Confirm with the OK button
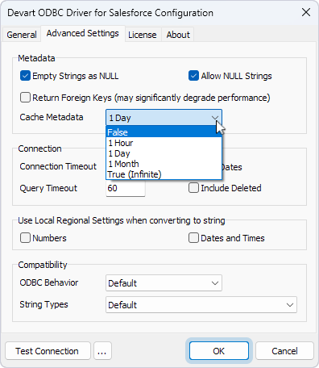Viewport: 319px width, 368px height. [219, 351]
